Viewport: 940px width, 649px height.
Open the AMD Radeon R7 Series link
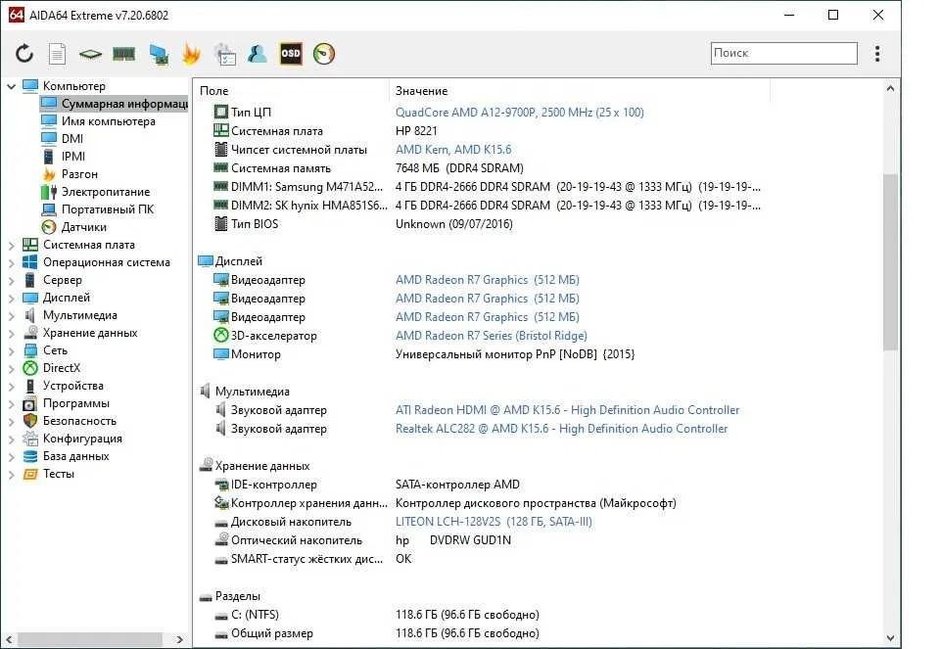491,336
